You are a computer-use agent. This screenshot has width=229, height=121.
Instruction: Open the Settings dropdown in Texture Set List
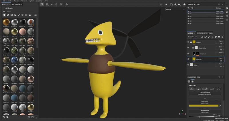(x=220, y=8)
